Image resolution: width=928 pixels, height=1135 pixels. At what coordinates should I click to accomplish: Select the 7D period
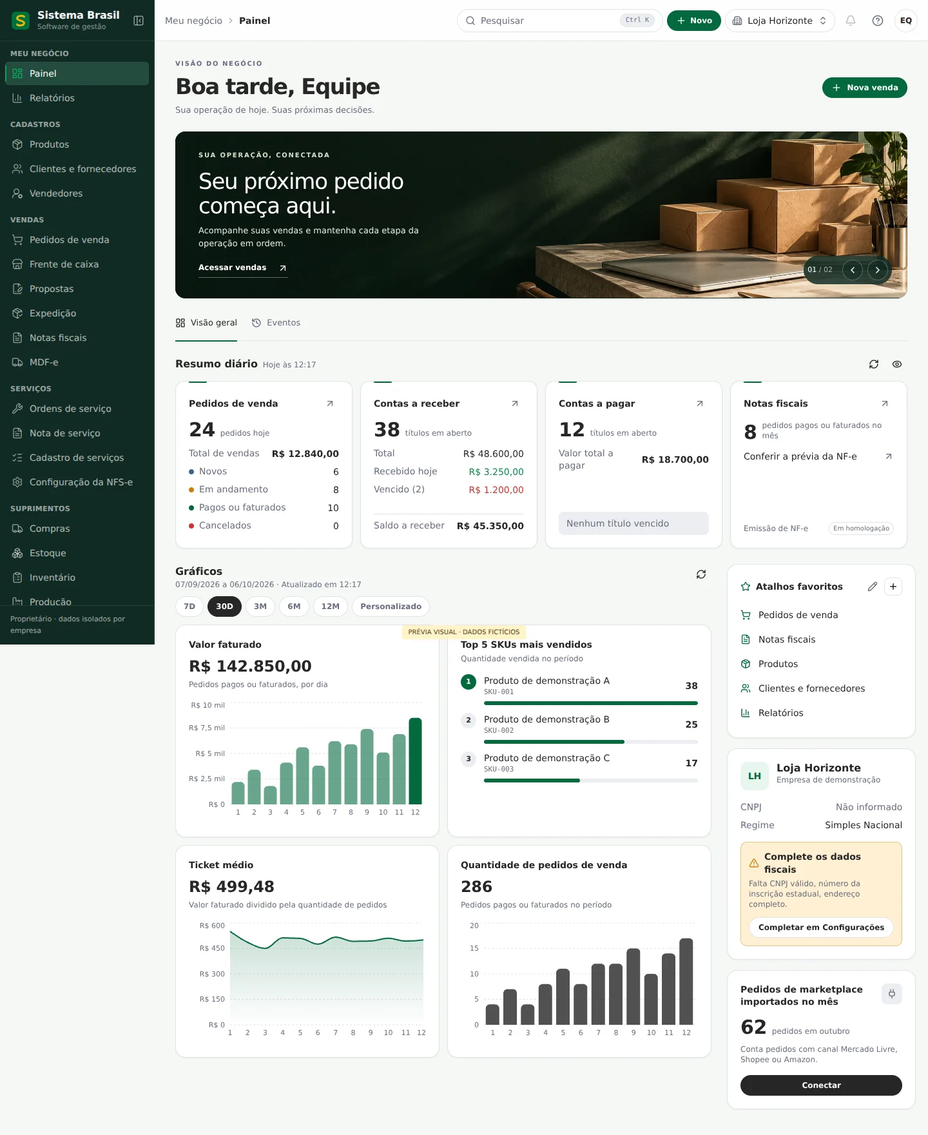coord(189,606)
